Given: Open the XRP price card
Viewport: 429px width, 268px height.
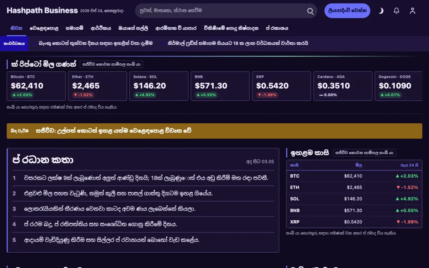Looking at the screenshot, I should pos(282,86).
